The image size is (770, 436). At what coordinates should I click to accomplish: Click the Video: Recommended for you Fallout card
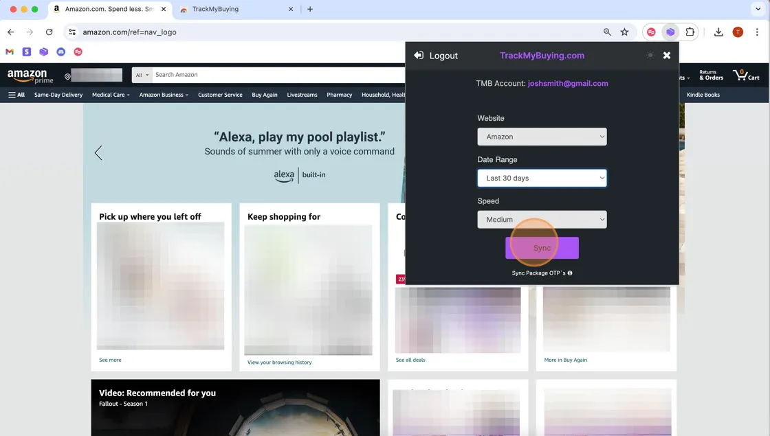tap(235, 408)
